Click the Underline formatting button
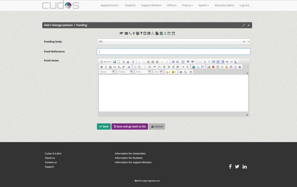Viewport: 297px width, 187px height. 110,67
